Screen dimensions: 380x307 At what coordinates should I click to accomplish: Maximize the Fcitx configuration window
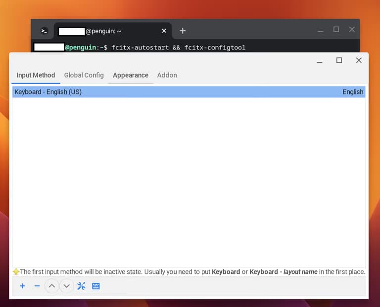point(339,60)
